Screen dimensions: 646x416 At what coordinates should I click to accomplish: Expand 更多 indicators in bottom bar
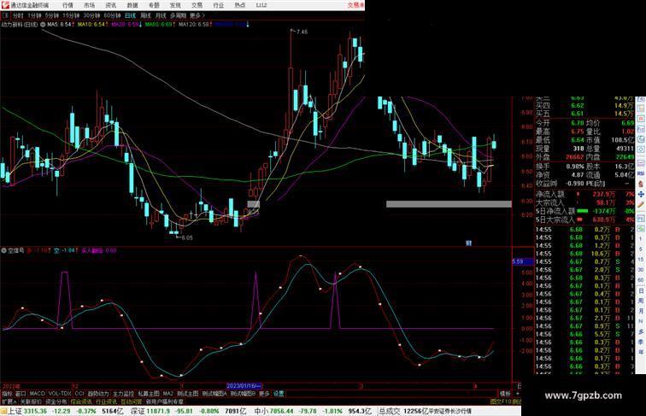(x=264, y=394)
